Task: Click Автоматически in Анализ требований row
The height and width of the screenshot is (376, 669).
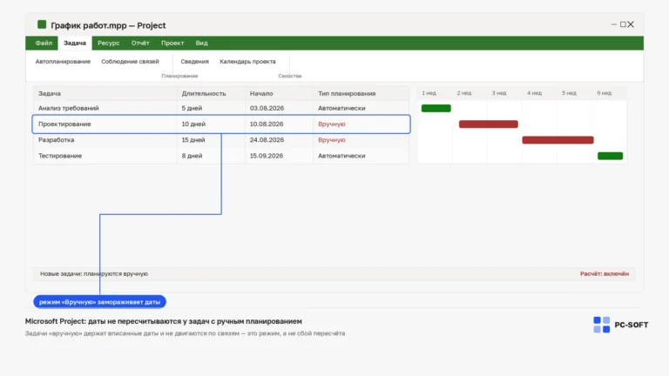Action: (341, 108)
